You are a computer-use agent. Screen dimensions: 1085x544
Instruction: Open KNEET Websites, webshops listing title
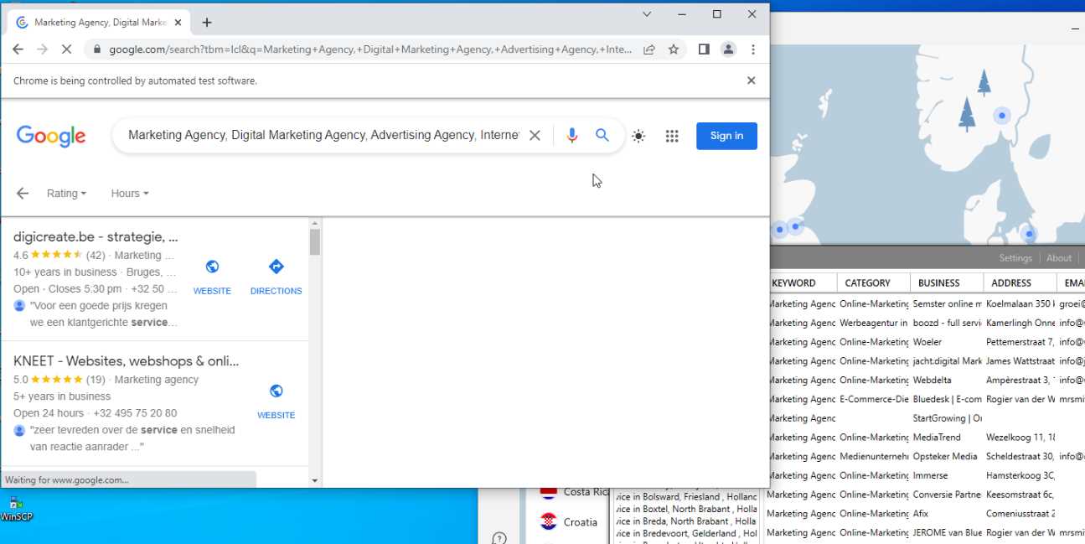[126, 361]
